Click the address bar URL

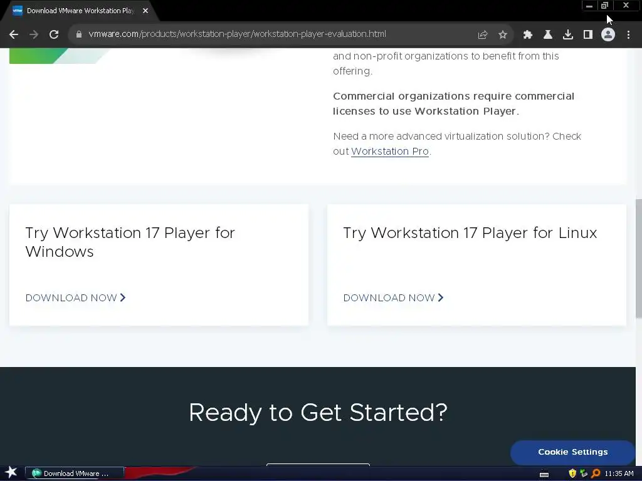237,34
